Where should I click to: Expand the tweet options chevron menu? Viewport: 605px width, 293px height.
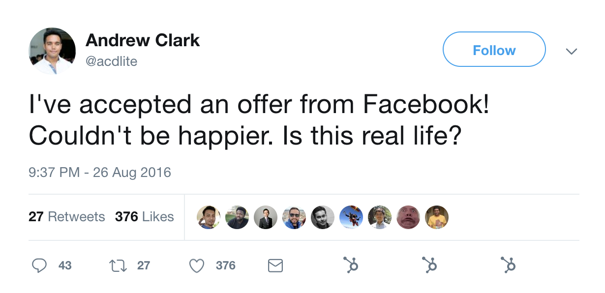click(x=571, y=51)
